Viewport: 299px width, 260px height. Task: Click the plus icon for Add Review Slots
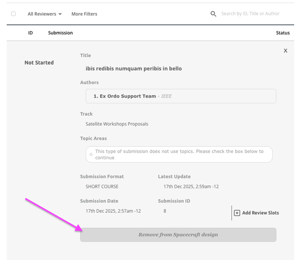click(237, 213)
